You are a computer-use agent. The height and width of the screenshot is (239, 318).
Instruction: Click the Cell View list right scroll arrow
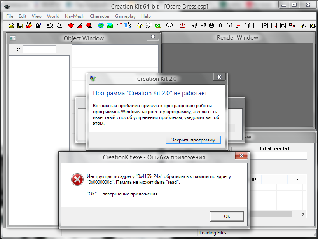pyautogui.click(x=304, y=214)
